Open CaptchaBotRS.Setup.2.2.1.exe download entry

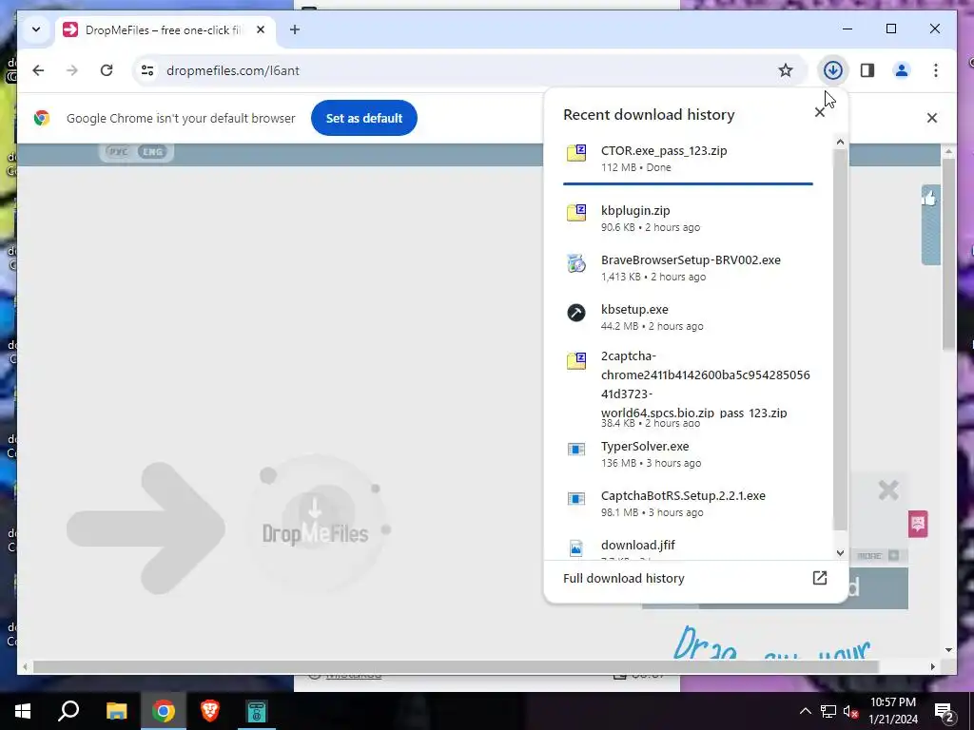[x=689, y=504]
